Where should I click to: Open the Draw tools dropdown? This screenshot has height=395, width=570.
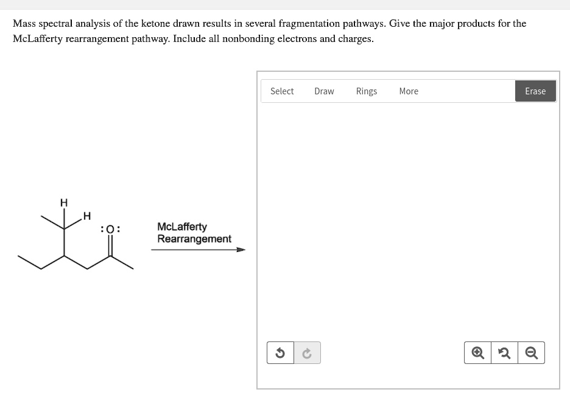(323, 91)
